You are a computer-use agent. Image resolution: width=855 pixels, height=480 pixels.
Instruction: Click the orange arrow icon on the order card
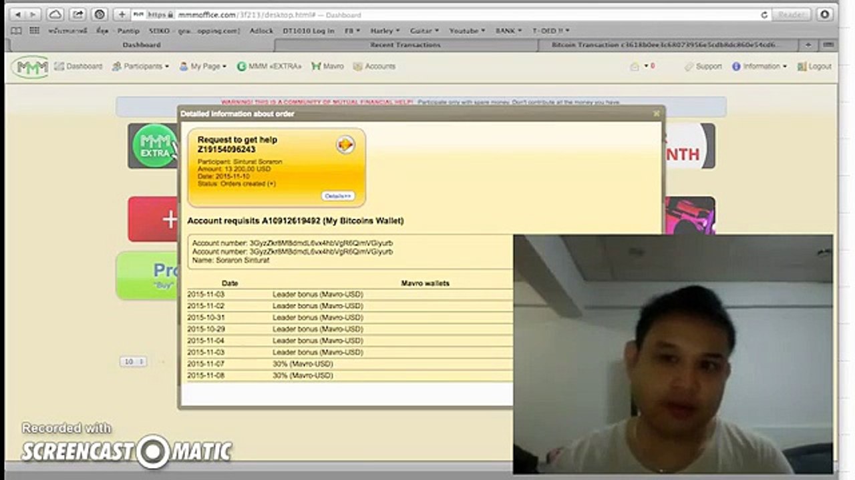click(x=345, y=145)
